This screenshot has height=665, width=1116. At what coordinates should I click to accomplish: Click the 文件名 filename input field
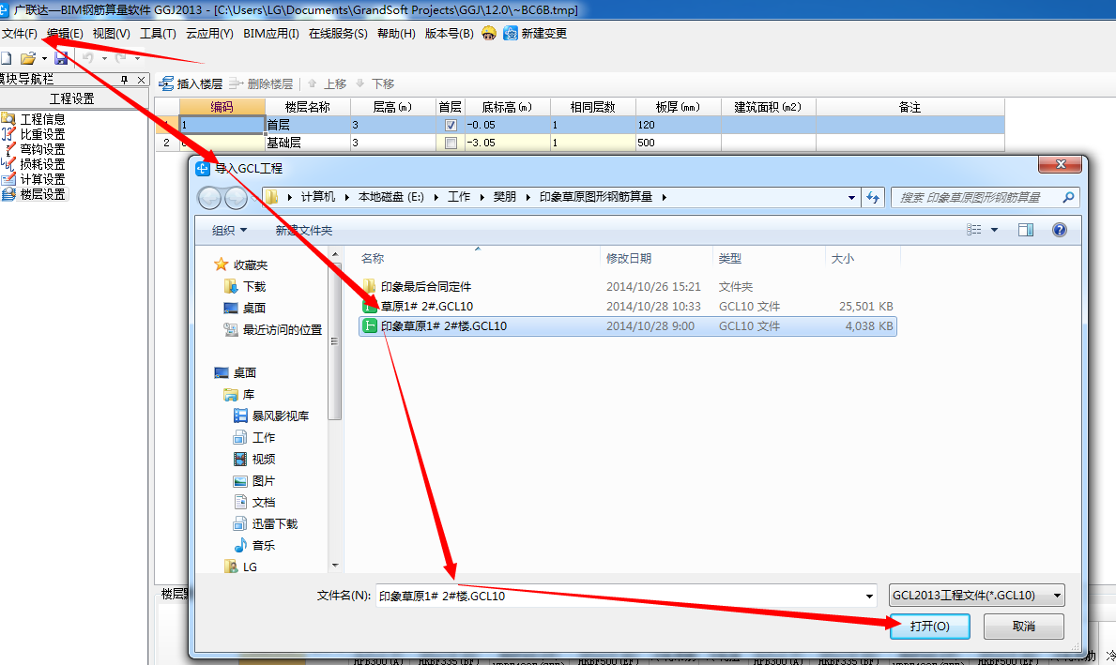(619, 596)
